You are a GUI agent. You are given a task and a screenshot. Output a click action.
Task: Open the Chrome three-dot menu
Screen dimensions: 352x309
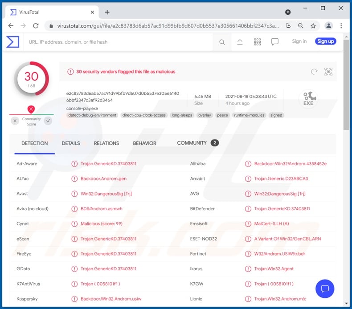(x=341, y=26)
